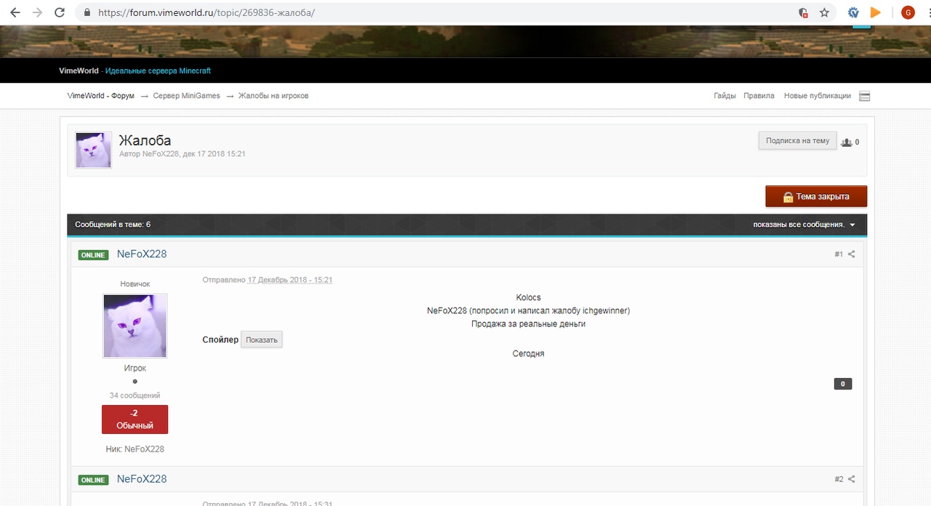Open the Гайды menu link
931x506 pixels.
(724, 96)
